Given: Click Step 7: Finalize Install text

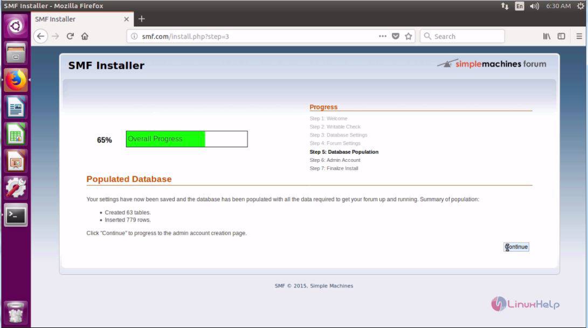Looking at the screenshot, I should 334,168.
